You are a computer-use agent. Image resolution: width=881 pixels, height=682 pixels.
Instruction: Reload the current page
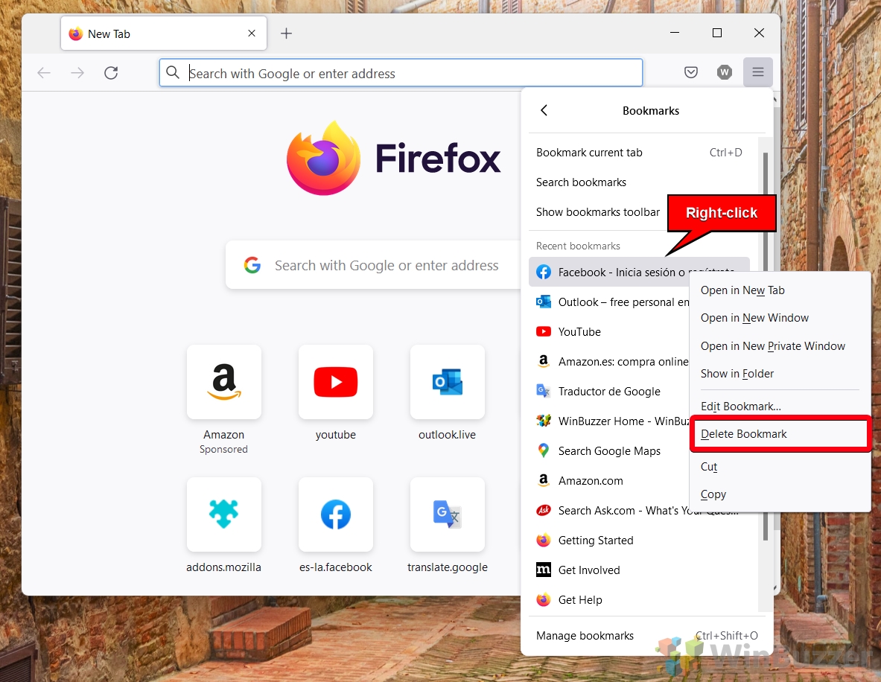111,72
